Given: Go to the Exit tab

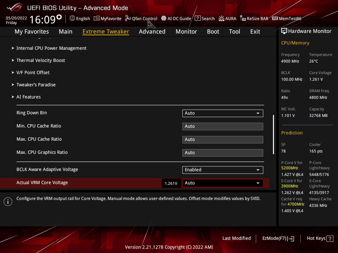Looking at the screenshot, I should 255,32.
